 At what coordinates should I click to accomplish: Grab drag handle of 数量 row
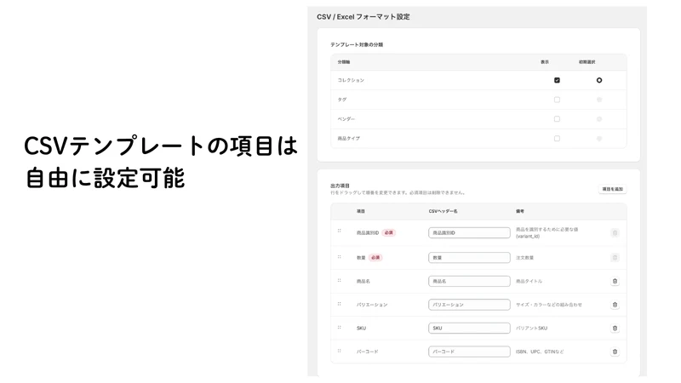pyautogui.click(x=339, y=257)
